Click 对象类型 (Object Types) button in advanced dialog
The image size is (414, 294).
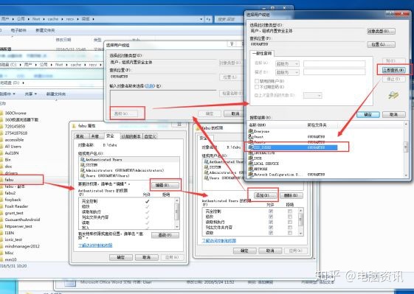point(382,31)
